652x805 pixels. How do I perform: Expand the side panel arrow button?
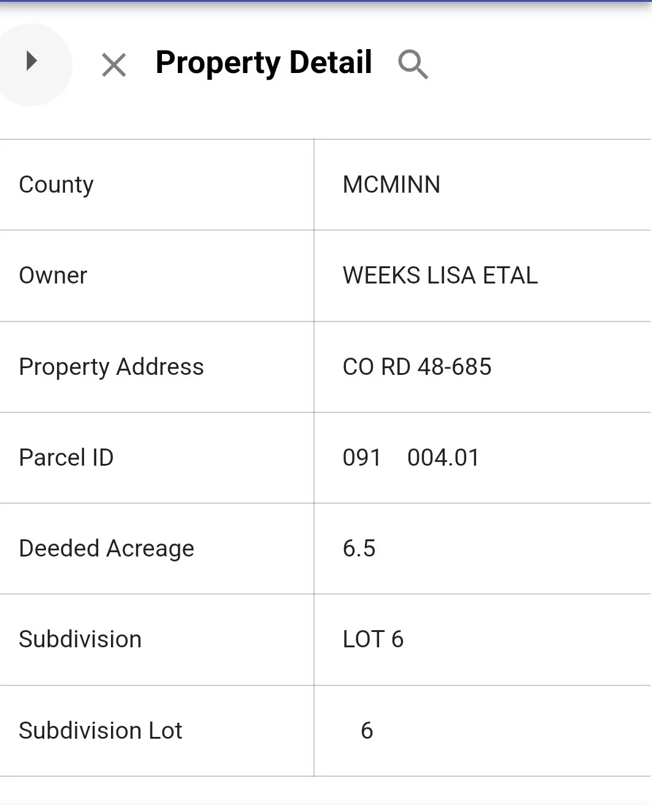(x=31, y=62)
